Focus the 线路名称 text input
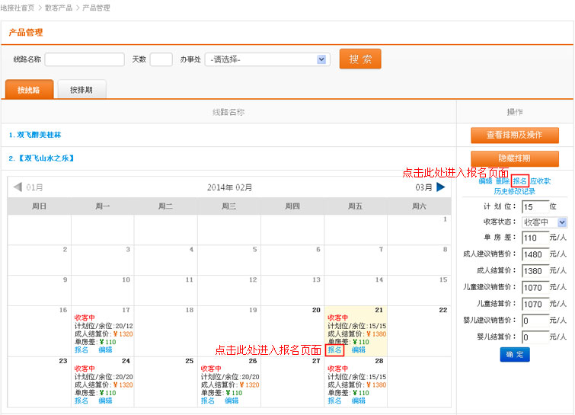This screenshot has height=415, width=575. point(85,59)
